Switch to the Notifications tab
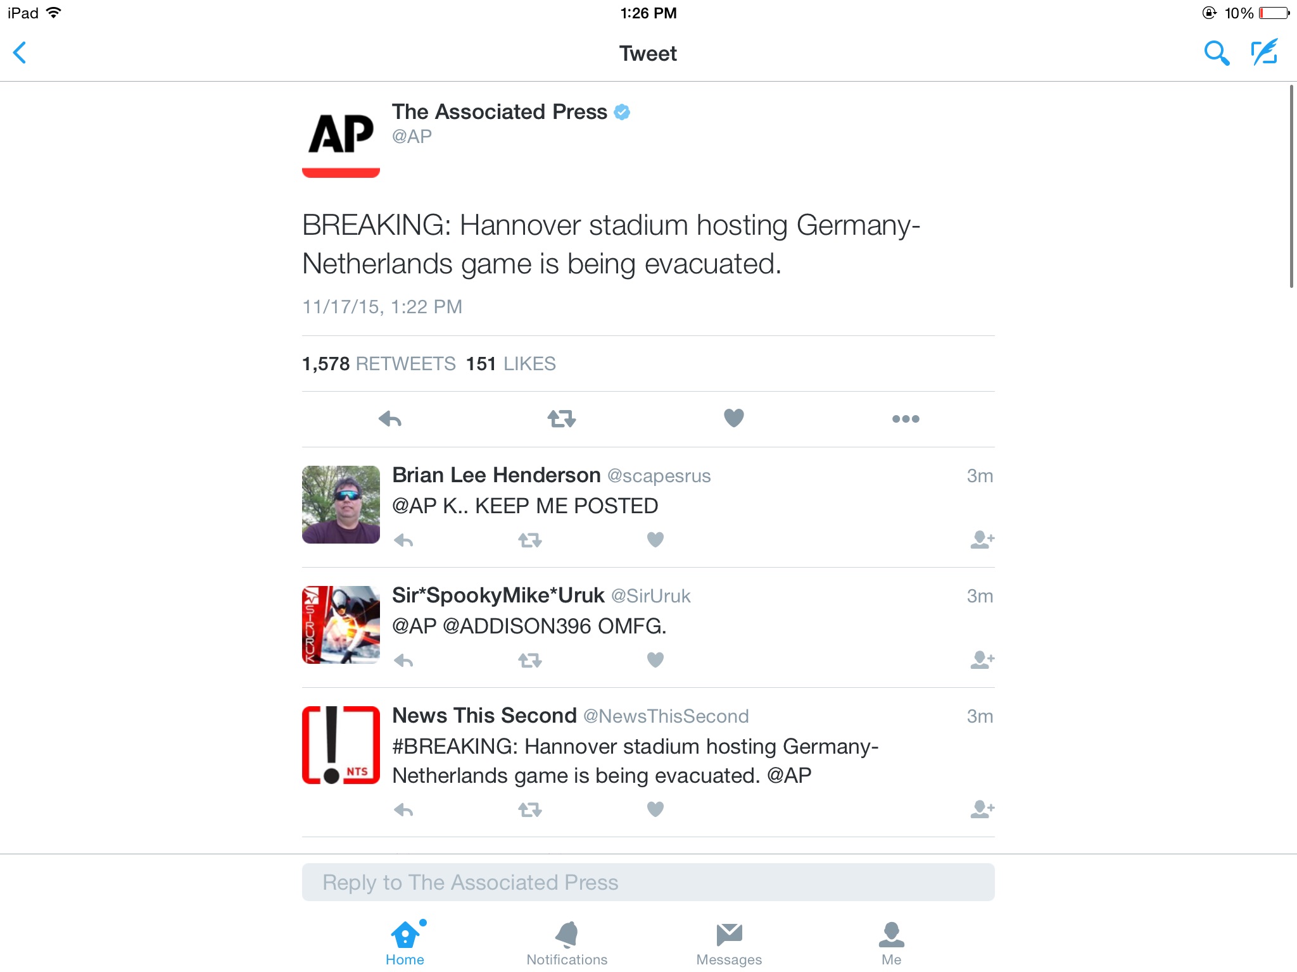This screenshot has width=1297, height=972. pyautogui.click(x=567, y=944)
